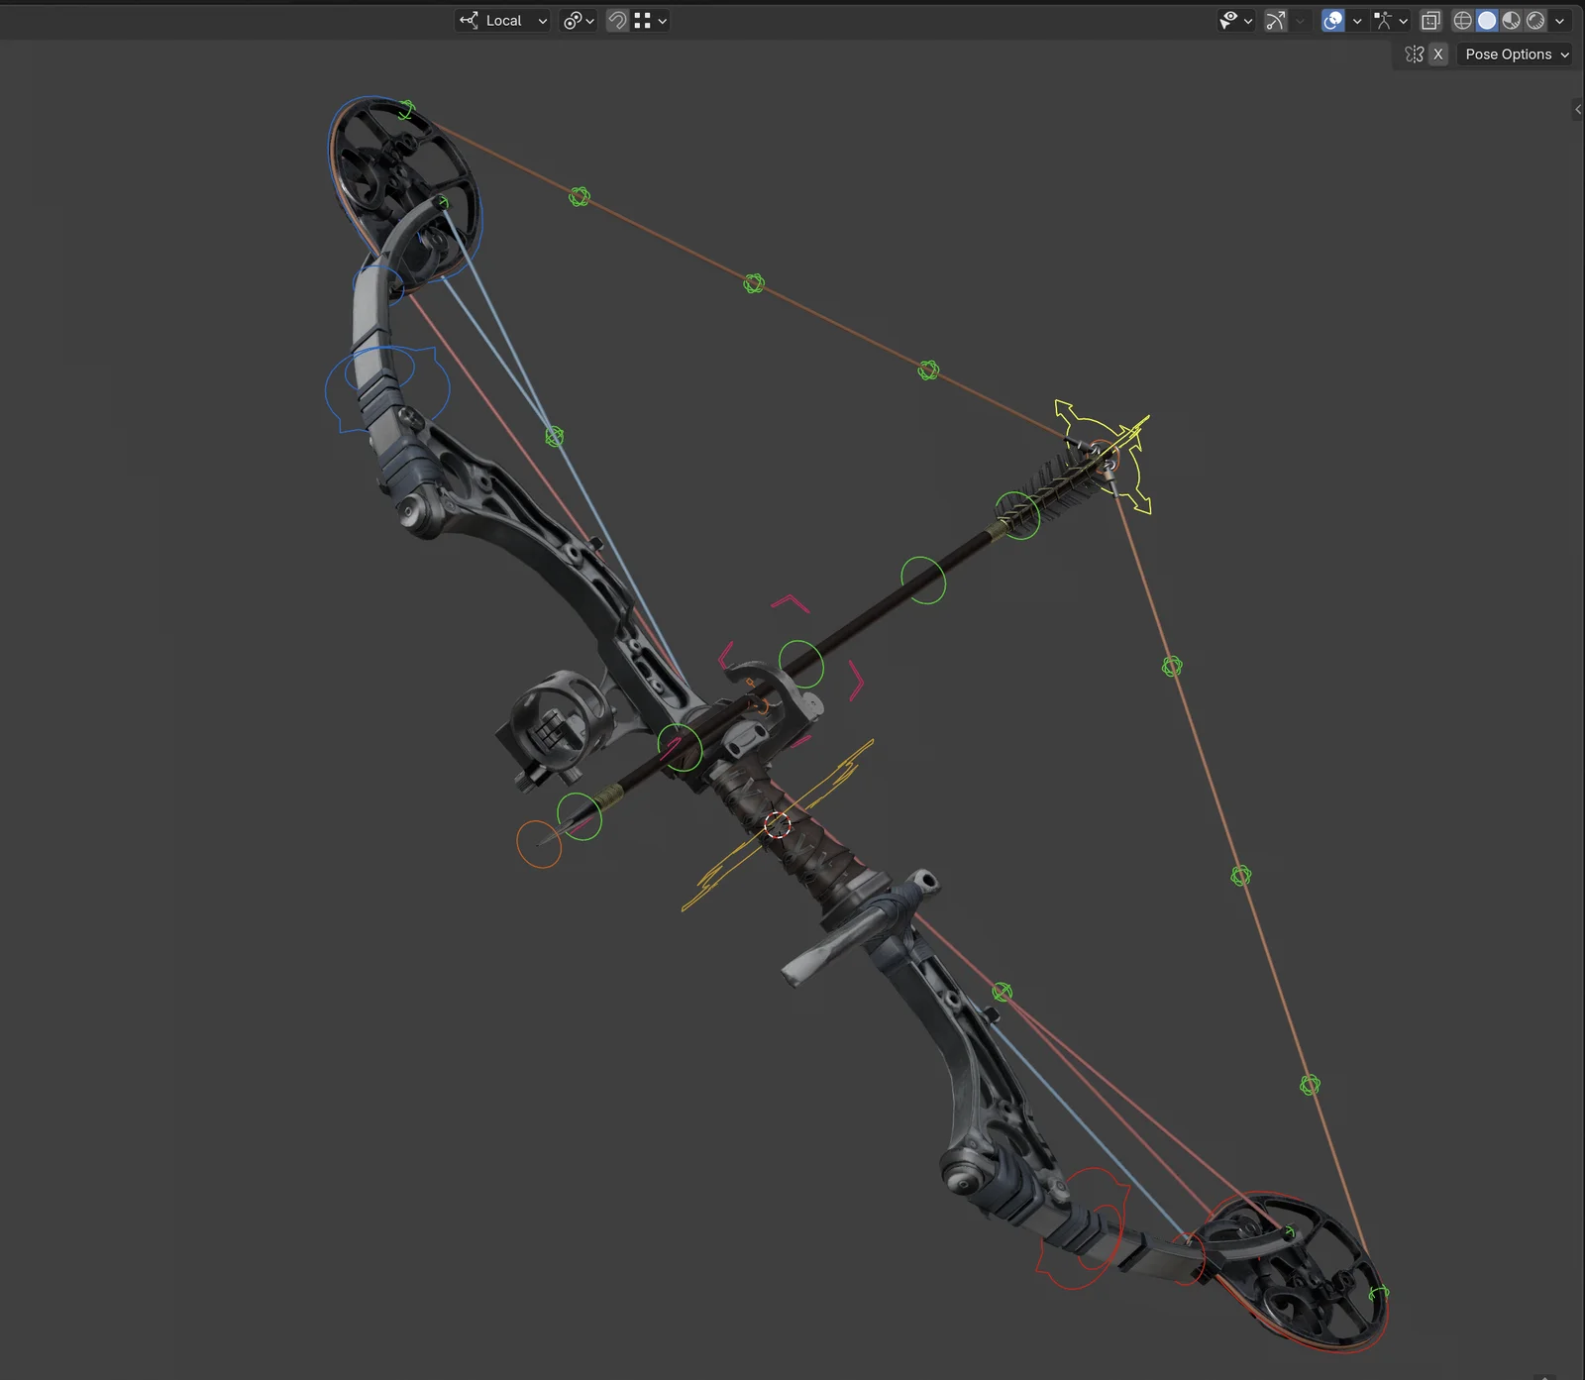Enable X-axis pose mirror
The height and width of the screenshot is (1380, 1585).
tap(1438, 54)
